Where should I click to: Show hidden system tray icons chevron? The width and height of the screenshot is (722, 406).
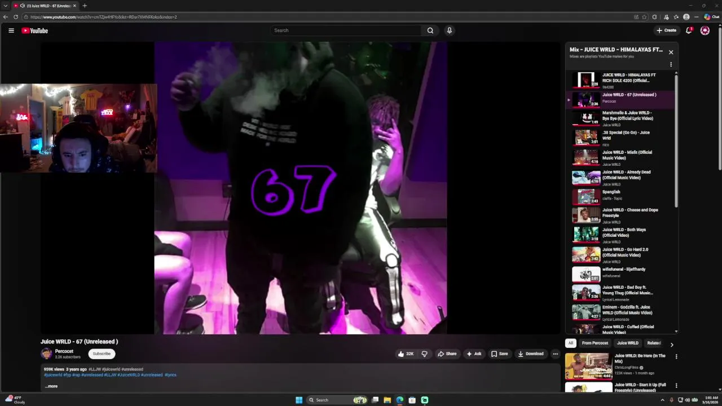coord(663,400)
